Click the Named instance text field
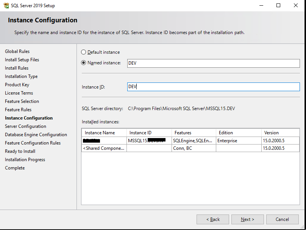The image size is (306, 230). (212, 63)
